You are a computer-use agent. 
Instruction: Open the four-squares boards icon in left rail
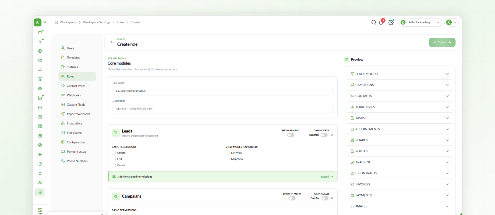click(40, 126)
